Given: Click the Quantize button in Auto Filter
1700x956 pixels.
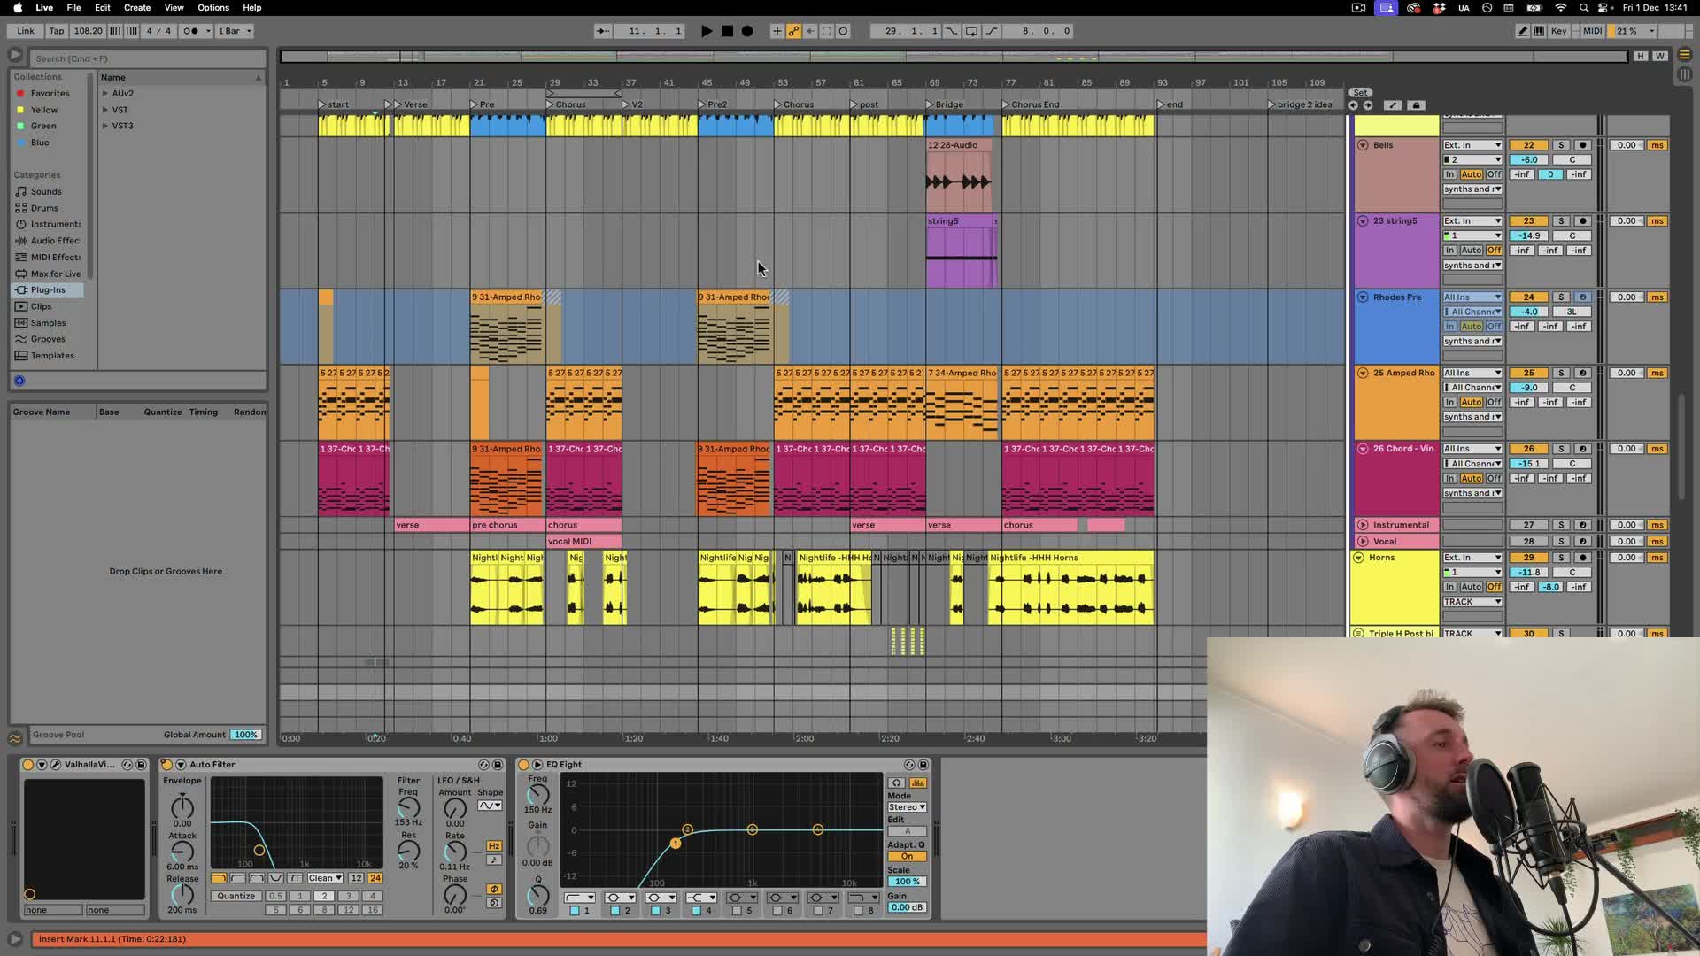Looking at the screenshot, I should 236,896.
